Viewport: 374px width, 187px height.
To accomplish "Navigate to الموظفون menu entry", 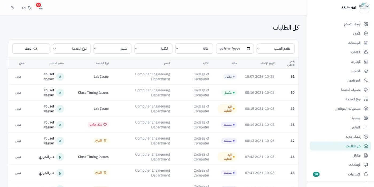I will pyautogui.click(x=340, y=80).
